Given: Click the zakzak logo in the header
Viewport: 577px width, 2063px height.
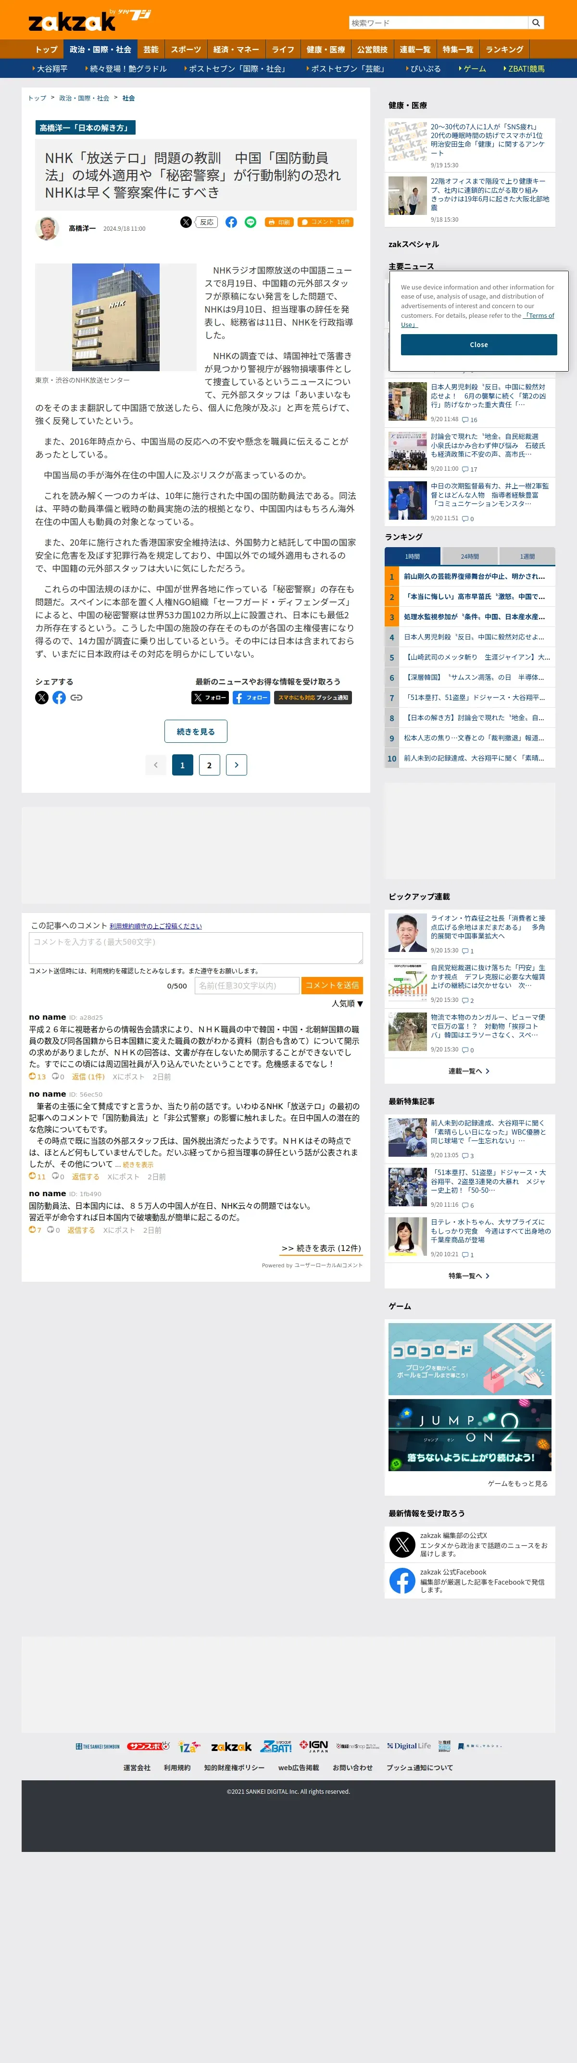Looking at the screenshot, I should pos(72,22).
